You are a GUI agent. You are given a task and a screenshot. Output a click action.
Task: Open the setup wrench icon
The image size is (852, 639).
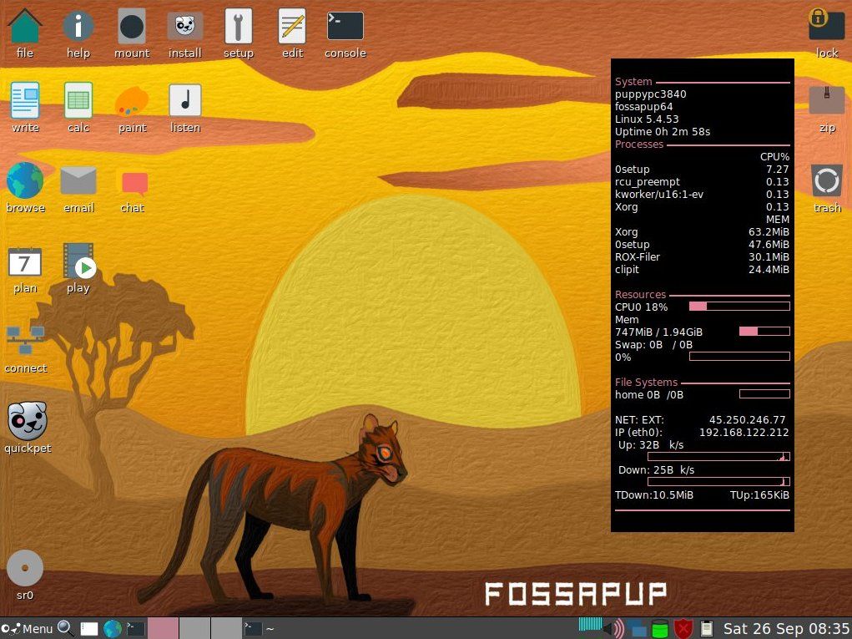238,26
